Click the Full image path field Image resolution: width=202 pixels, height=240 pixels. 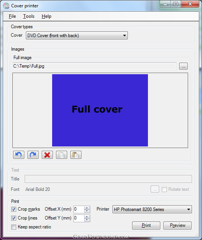94,66
